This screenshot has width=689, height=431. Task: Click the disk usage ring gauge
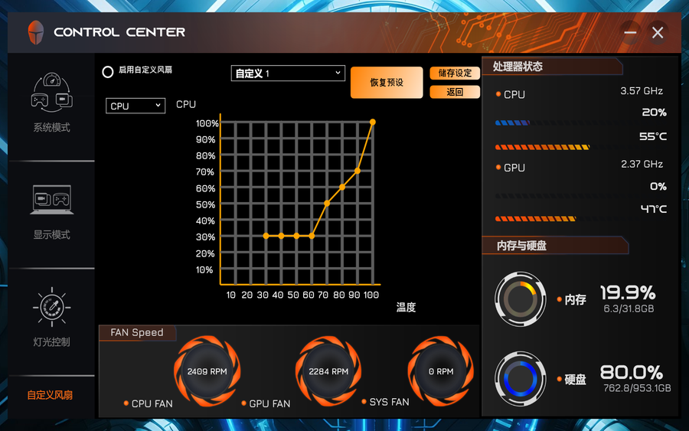coord(521,378)
